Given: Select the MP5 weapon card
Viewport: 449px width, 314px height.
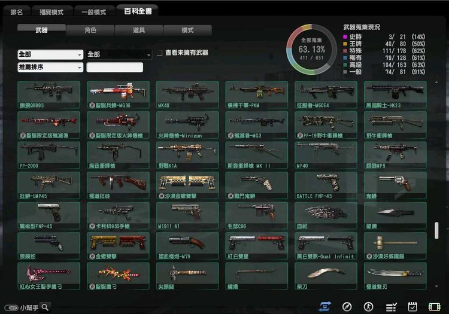Looking at the screenshot, I should (395, 156).
